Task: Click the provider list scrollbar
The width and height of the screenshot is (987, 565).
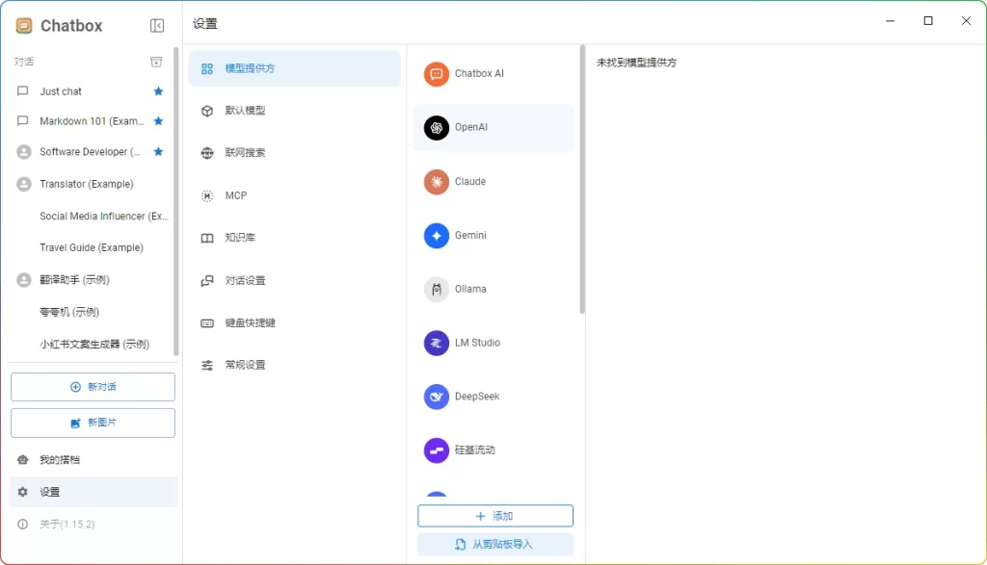Action: tap(582, 179)
